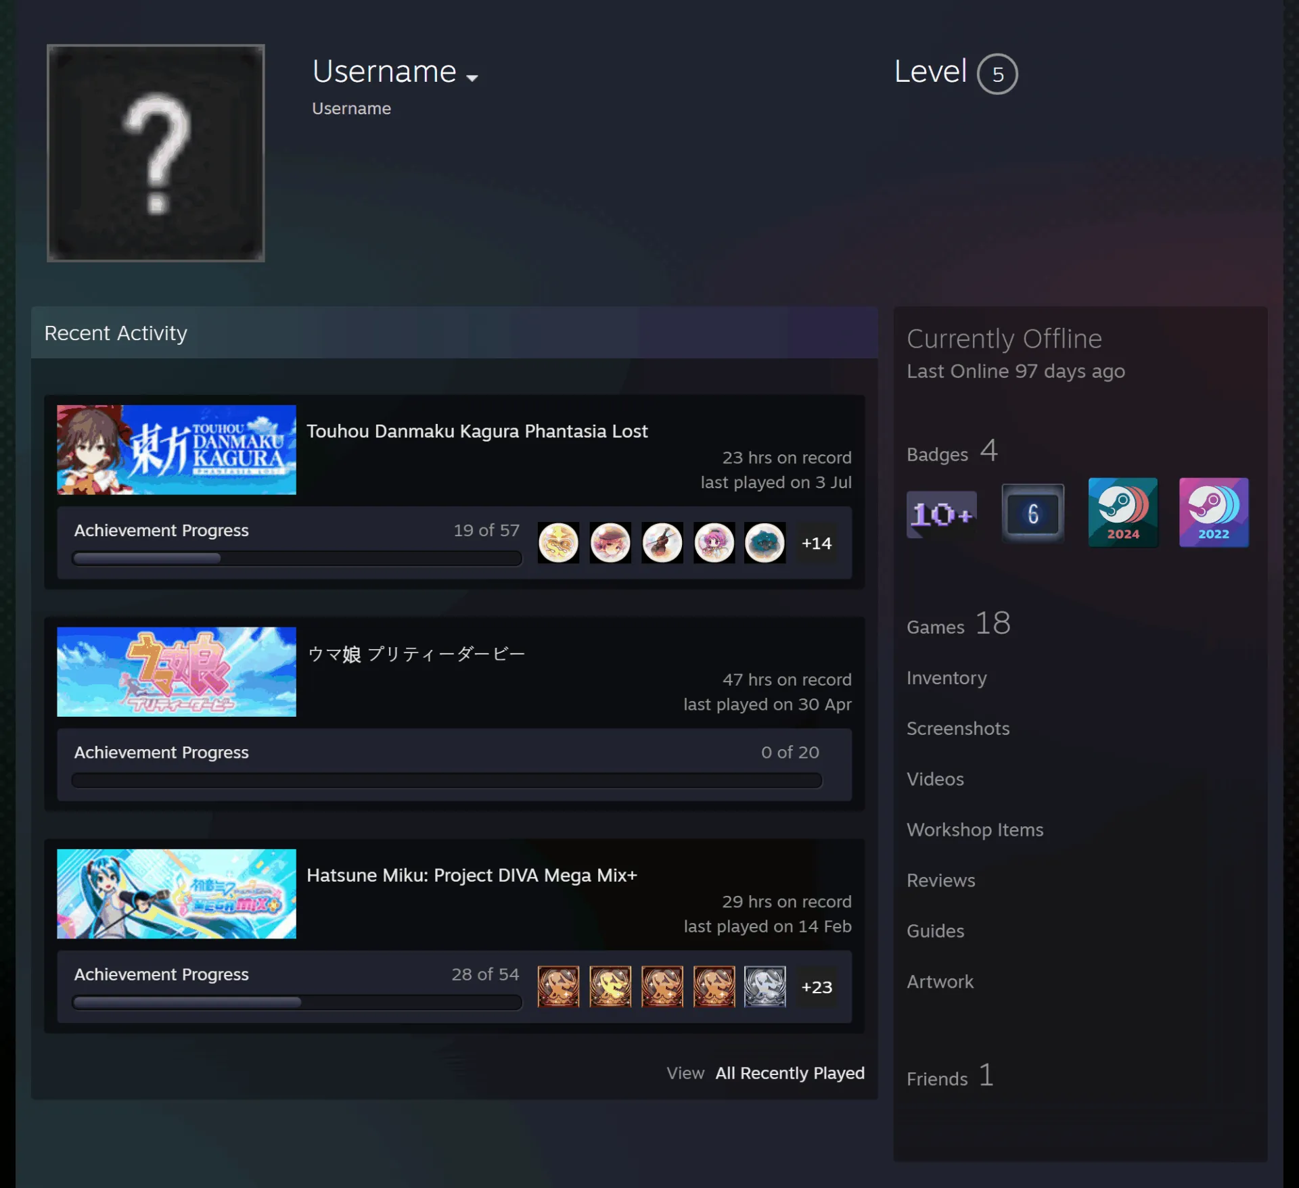The width and height of the screenshot is (1299, 1188).
Task: Click the Hatsune Miku game banner
Action: point(177,894)
